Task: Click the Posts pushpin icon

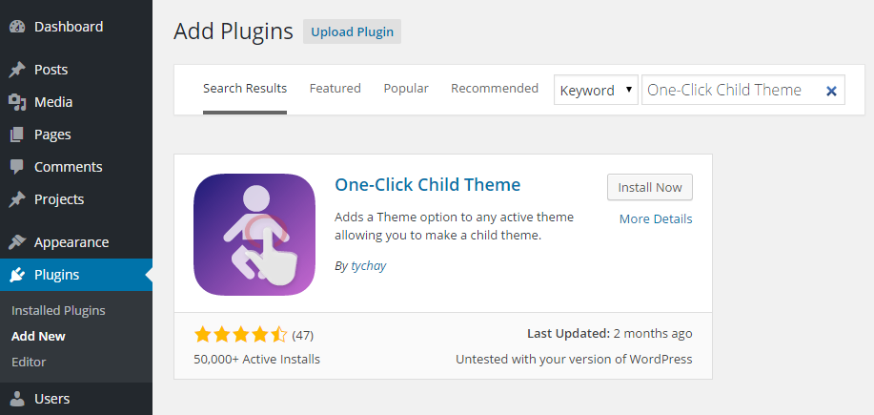Action: tap(17, 70)
